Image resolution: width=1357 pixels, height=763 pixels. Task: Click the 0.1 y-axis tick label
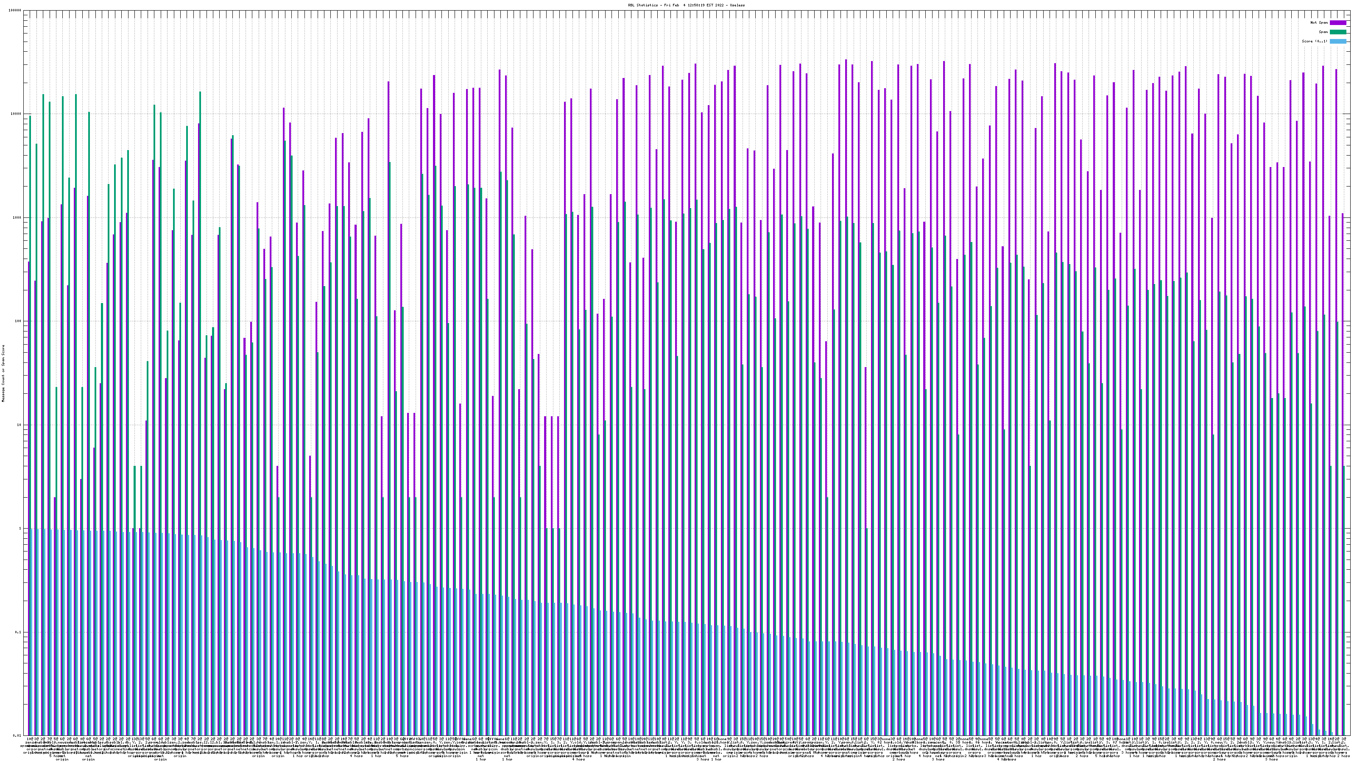18,632
